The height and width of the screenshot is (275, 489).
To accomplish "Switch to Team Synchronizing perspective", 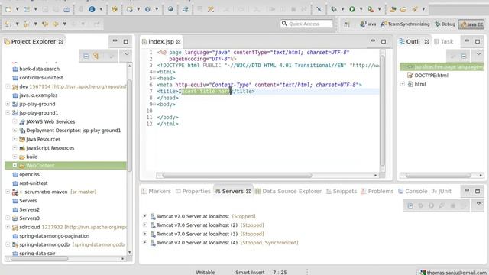I will coord(406,24).
